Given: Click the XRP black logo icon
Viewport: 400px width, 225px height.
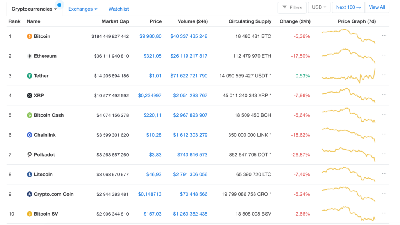Looking at the screenshot, I should (30, 96).
